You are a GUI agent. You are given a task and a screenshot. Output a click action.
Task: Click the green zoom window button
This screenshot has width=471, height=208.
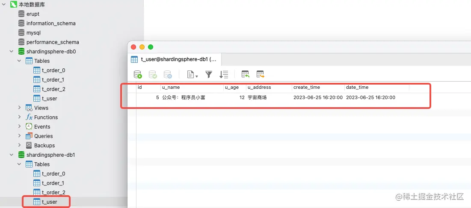(151, 47)
